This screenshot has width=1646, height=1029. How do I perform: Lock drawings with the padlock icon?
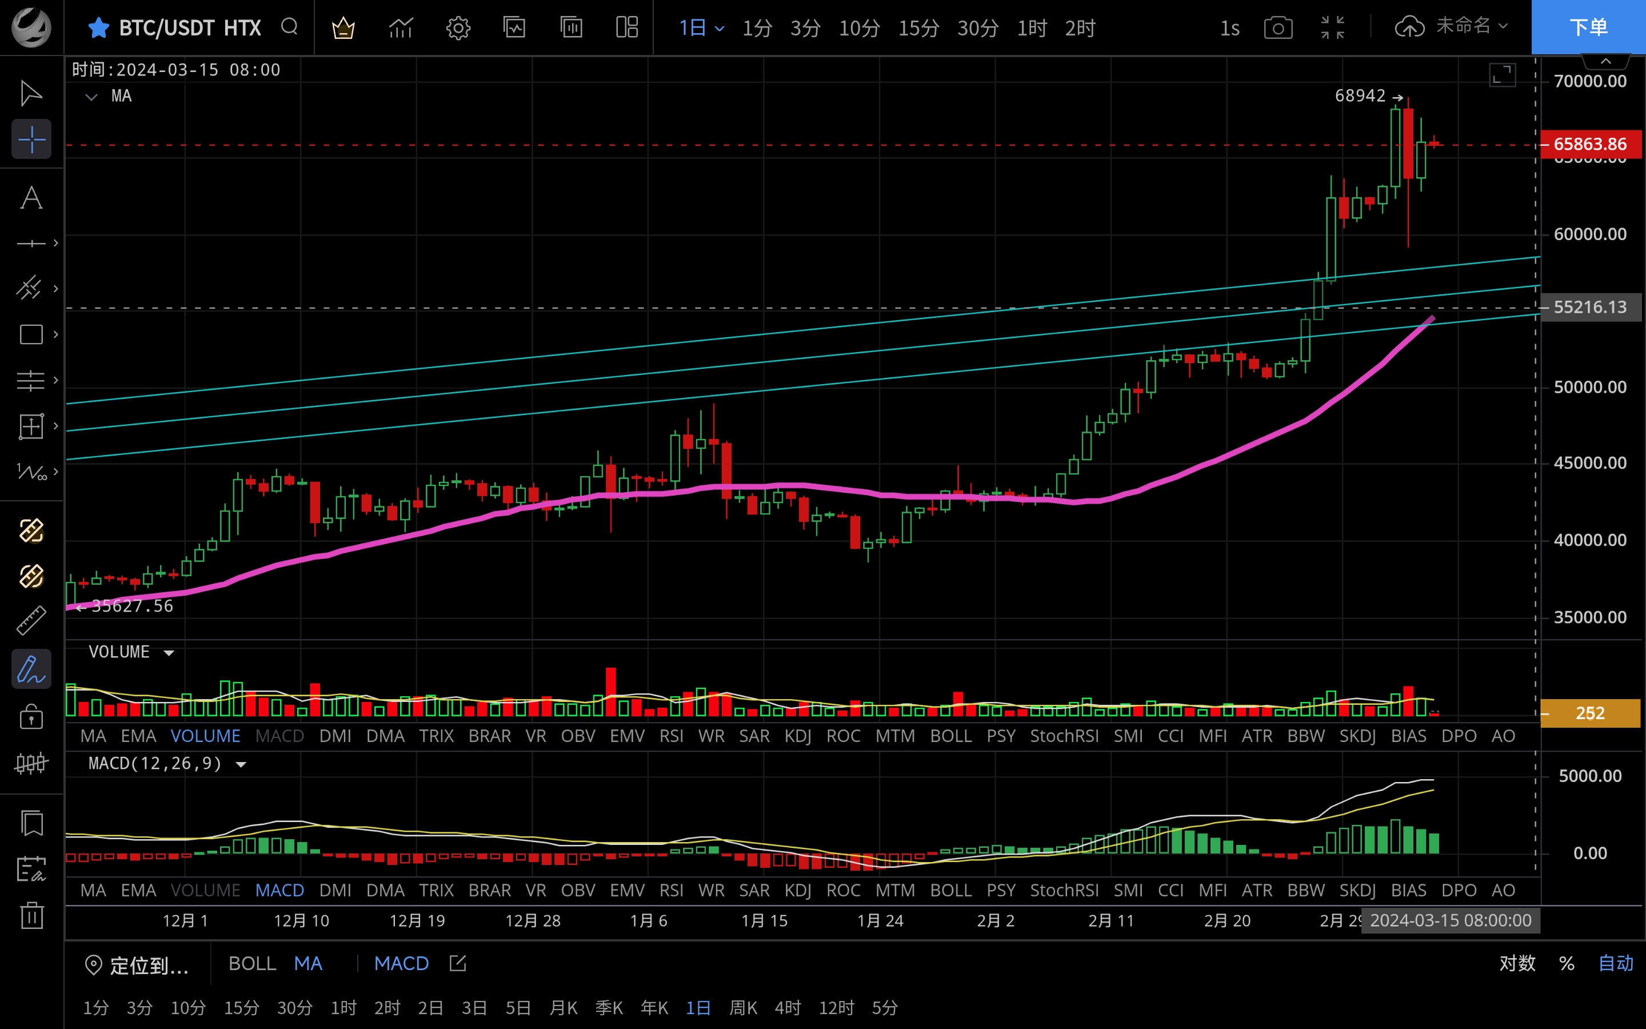pos(31,717)
